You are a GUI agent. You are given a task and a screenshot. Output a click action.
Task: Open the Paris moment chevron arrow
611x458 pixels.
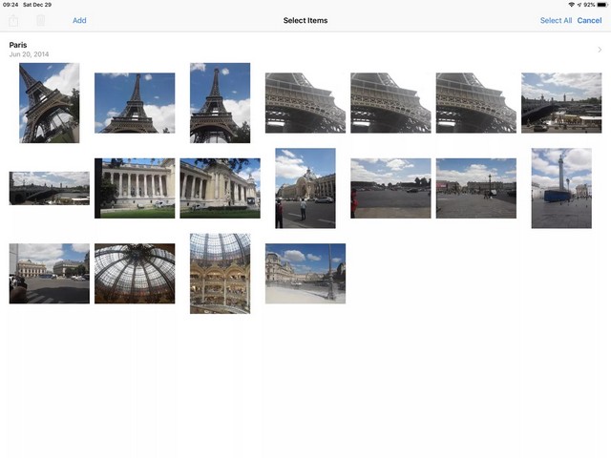click(600, 50)
